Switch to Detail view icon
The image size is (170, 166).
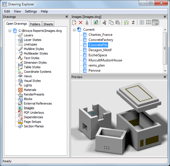point(142,22)
